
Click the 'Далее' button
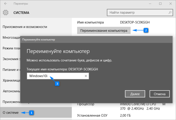135,94
